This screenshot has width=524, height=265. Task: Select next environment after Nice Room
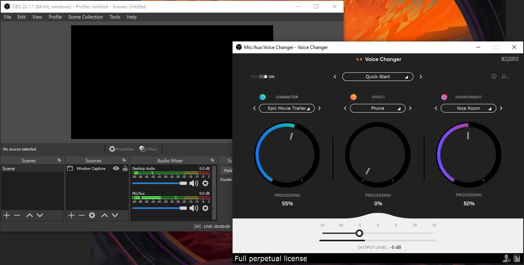click(x=501, y=108)
